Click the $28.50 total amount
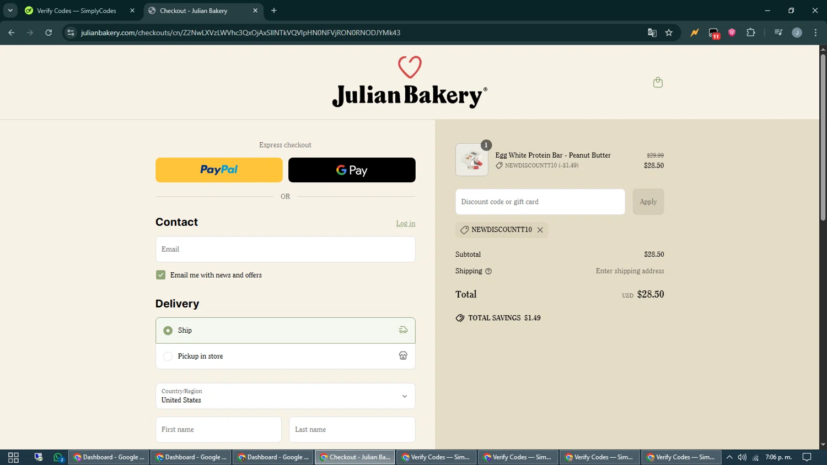The image size is (827, 465). click(651, 294)
